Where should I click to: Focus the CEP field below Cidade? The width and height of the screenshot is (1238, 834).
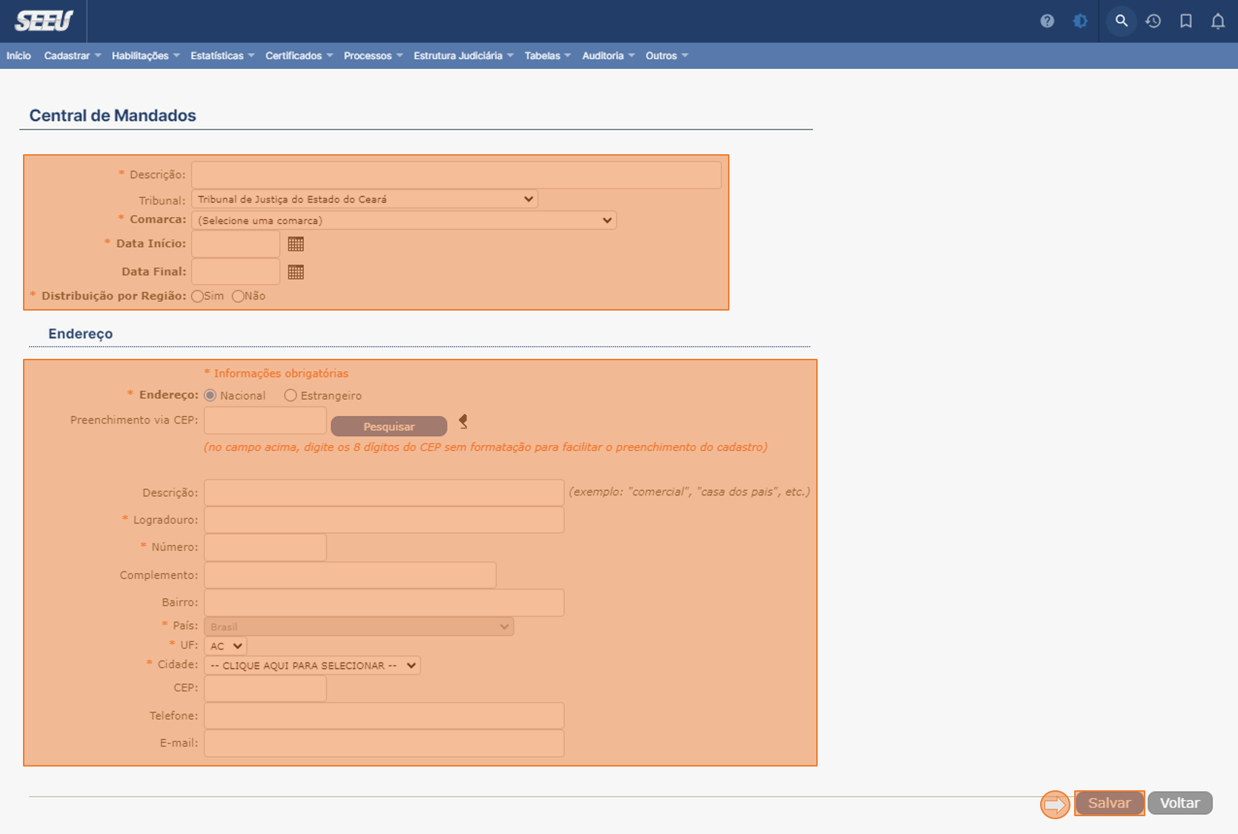pos(265,688)
